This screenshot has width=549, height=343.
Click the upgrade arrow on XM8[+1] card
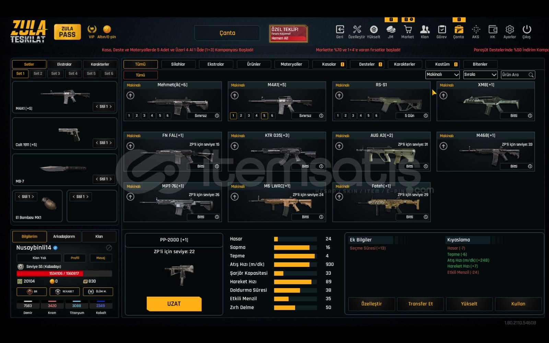[x=444, y=95]
